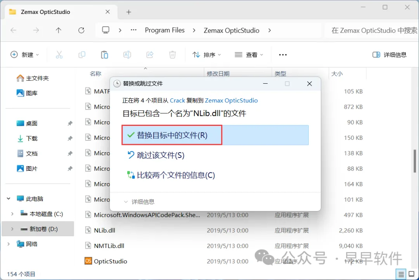Select 此电脑 This PC in sidebar

tap(29, 199)
